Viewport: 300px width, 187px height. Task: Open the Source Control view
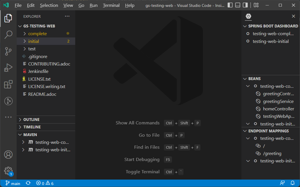8,51
